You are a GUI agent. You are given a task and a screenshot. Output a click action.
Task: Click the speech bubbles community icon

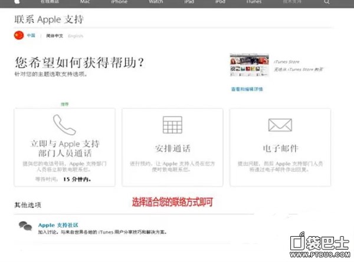pyautogui.click(x=25, y=225)
